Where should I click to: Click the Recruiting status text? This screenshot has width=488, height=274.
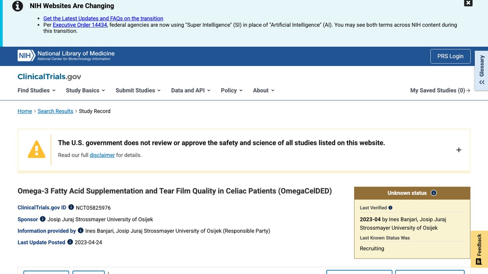[372, 249]
